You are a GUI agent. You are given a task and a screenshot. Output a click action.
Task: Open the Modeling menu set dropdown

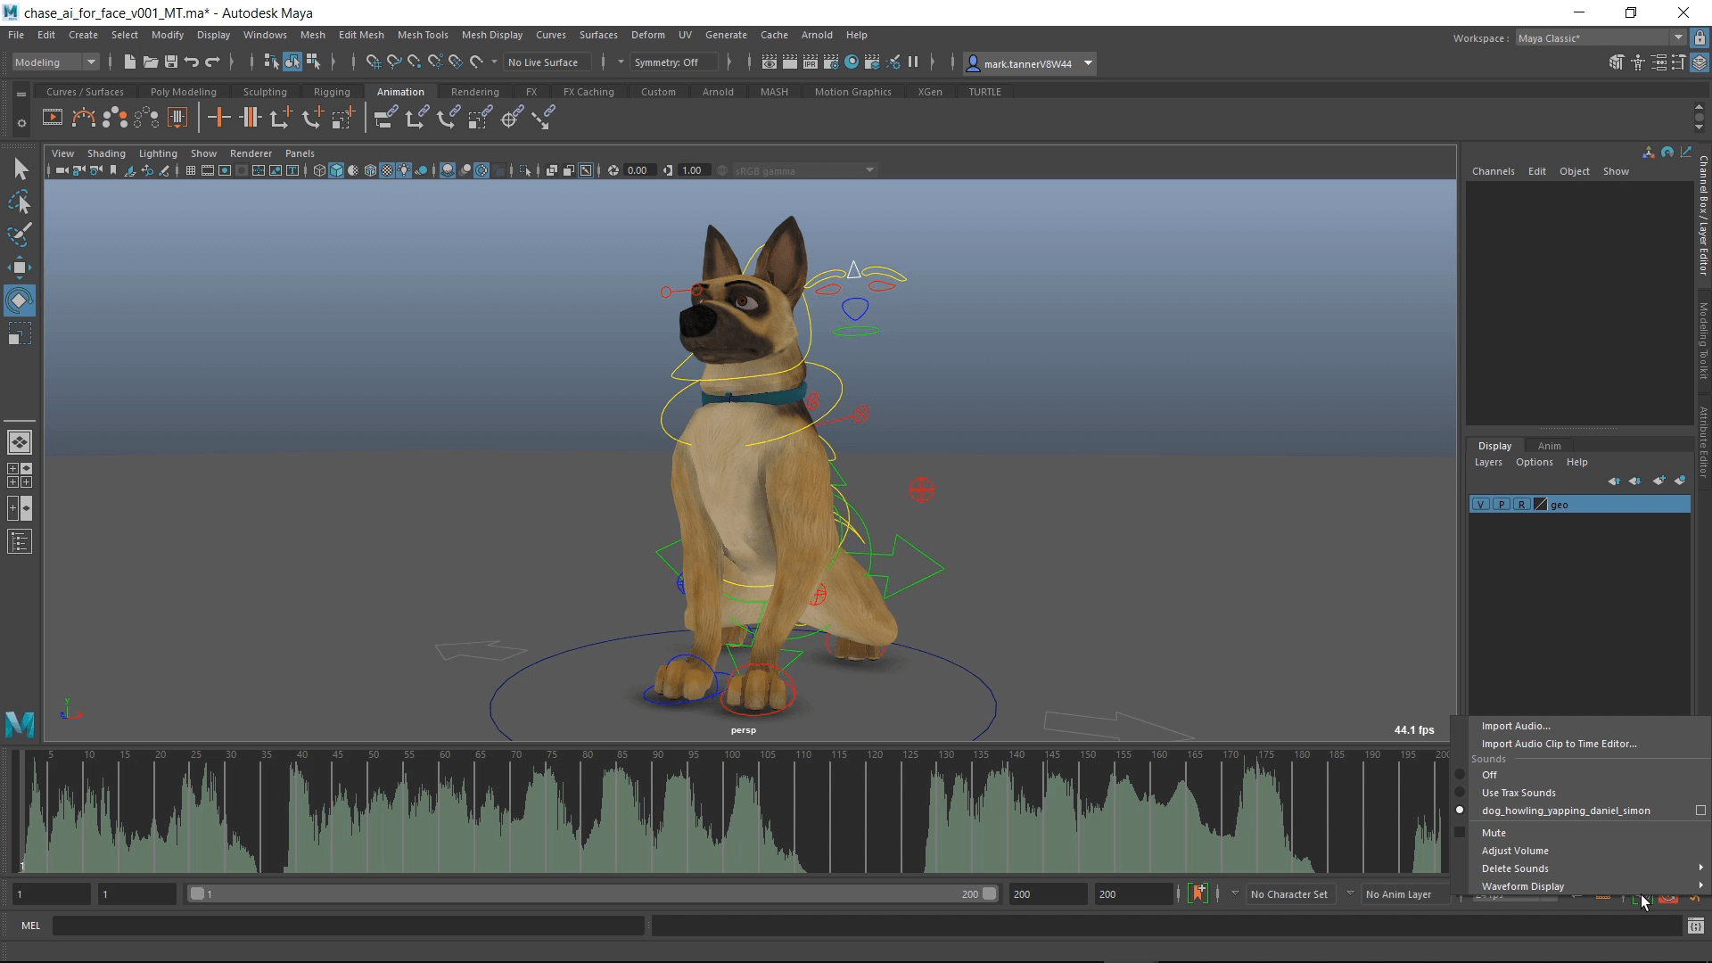click(x=55, y=62)
